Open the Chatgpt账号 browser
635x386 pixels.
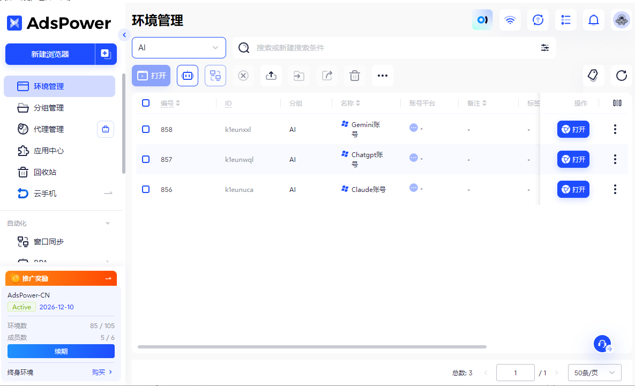(573, 159)
